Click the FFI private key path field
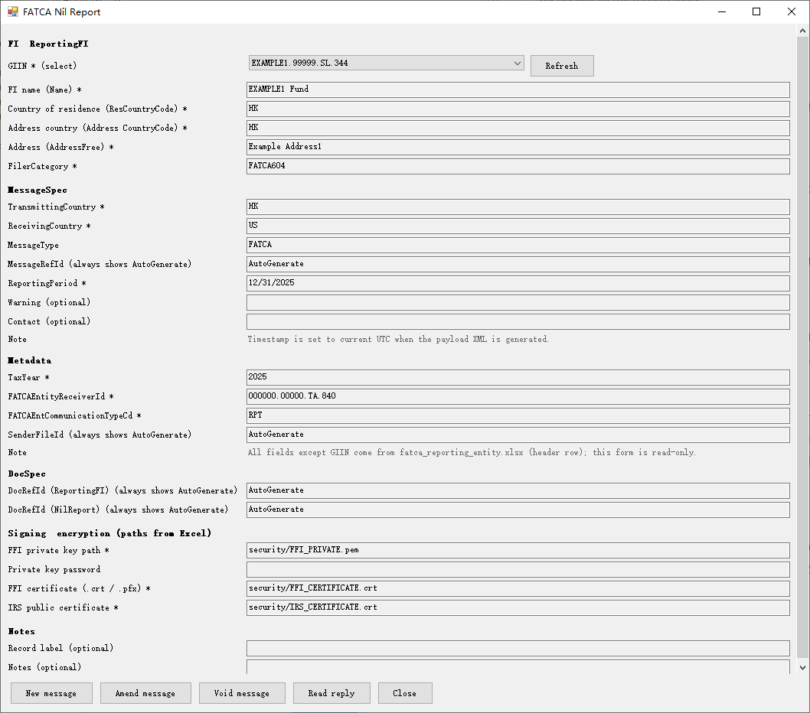The image size is (810, 713). pyautogui.click(x=518, y=550)
